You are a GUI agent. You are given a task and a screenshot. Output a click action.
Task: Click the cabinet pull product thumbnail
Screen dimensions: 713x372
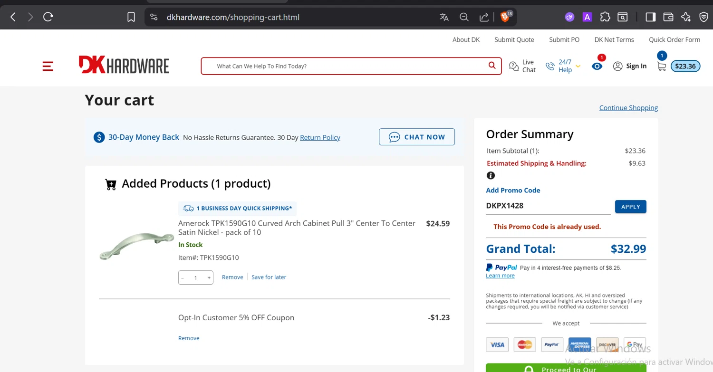click(x=137, y=246)
